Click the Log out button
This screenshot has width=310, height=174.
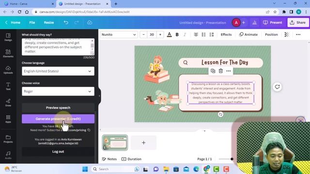pyautogui.click(x=58, y=151)
